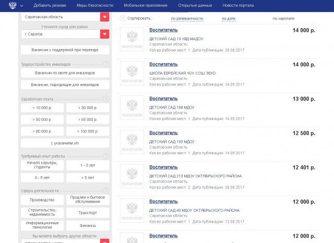The height and width of the screenshot is (243, 334).
Task: Open 'Воспитатель' vacancy at ДЕТСКИЙ САД 40
Action: coord(163,201)
